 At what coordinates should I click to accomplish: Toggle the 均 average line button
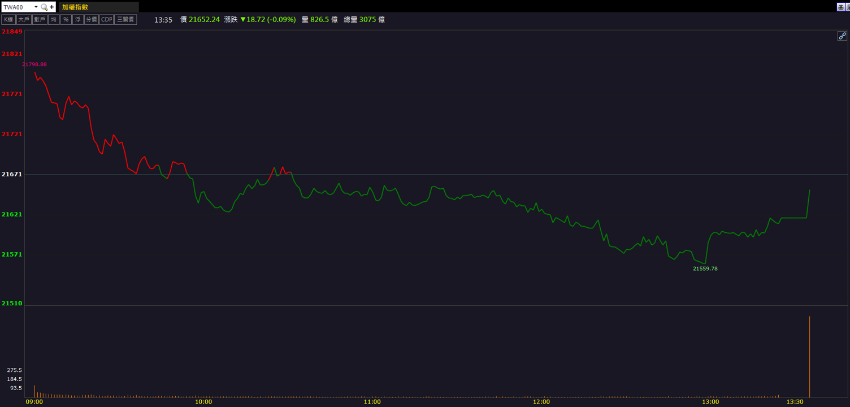[x=54, y=19]
